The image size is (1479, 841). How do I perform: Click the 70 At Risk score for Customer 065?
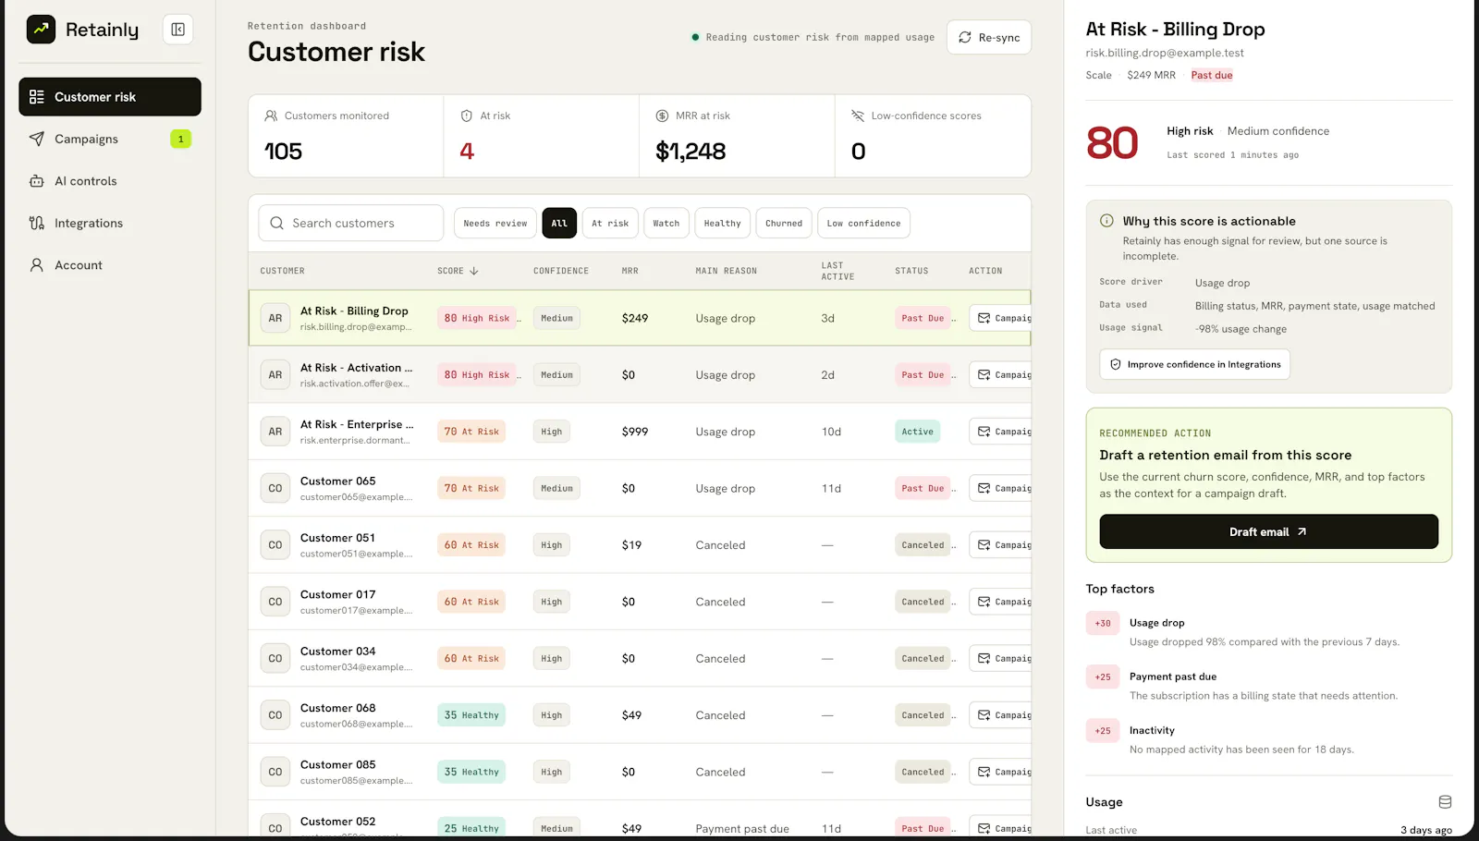pyautogui.click(x=471, y=488)
